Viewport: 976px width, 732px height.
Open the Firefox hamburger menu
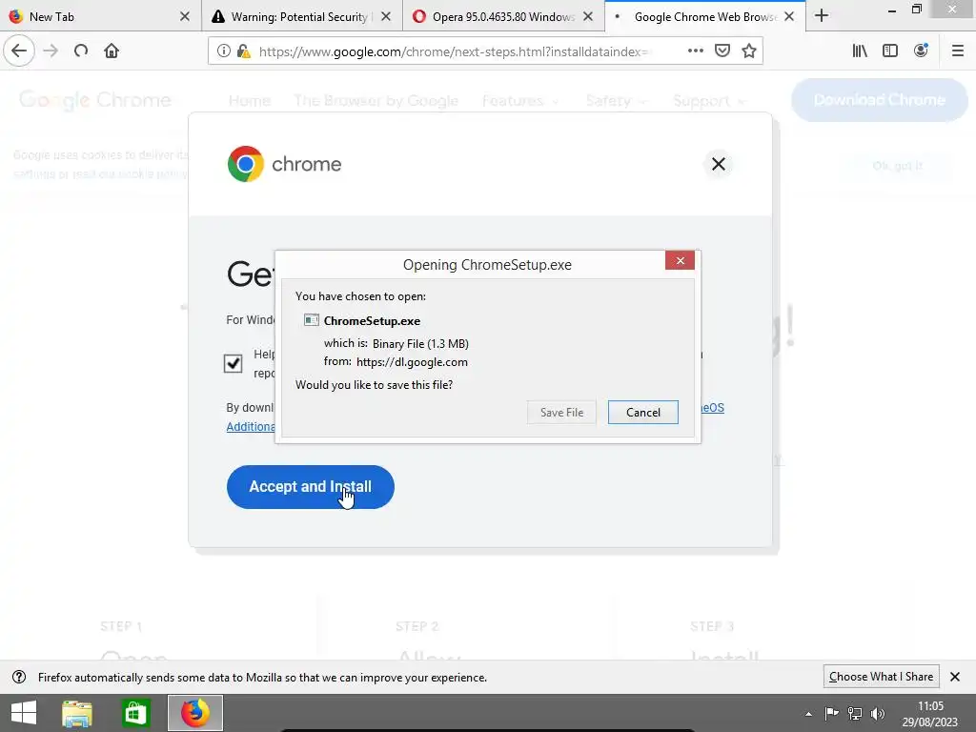tap(958, 51)
